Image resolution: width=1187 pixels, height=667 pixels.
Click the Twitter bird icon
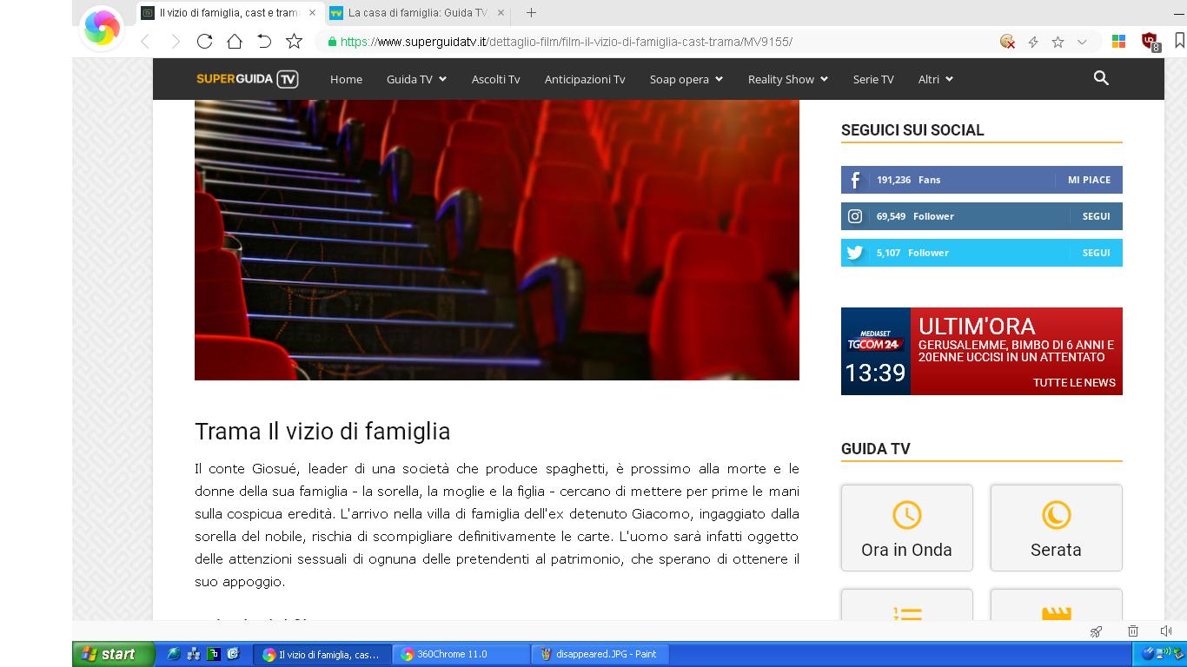click(x=855, y=253)
